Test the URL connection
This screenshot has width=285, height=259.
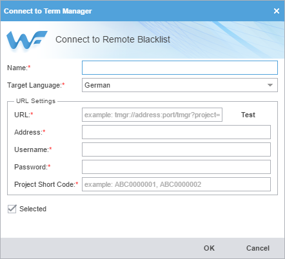click(x=248, y=115)
